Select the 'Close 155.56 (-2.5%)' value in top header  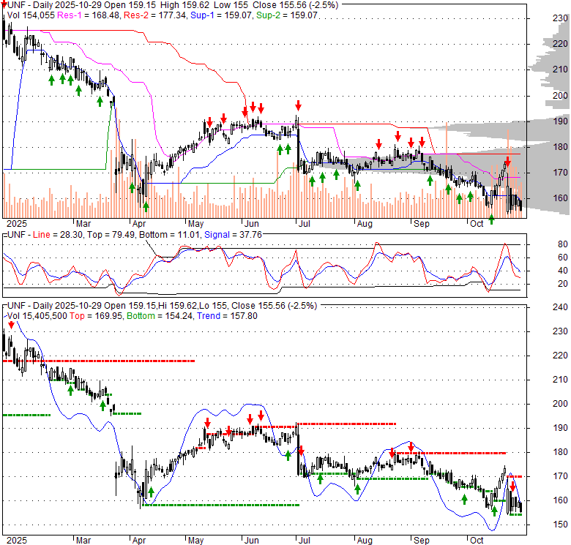coord(295,5)
